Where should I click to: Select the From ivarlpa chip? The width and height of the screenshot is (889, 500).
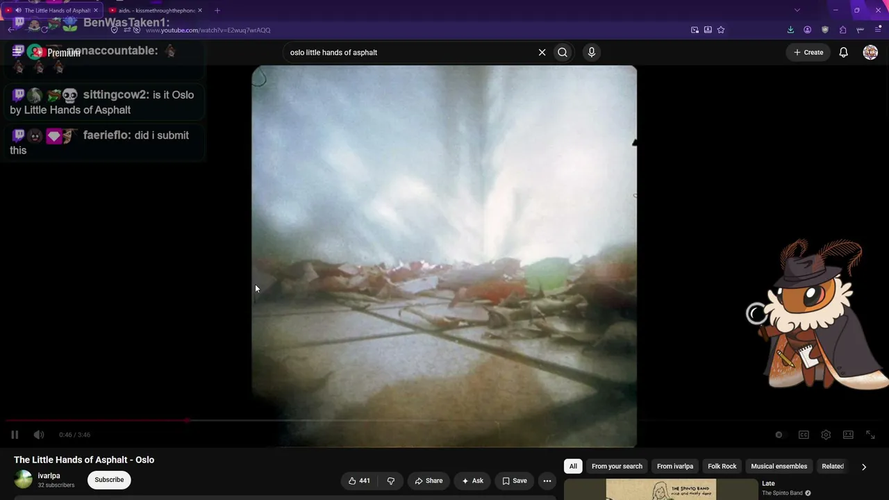click(675, 466)
